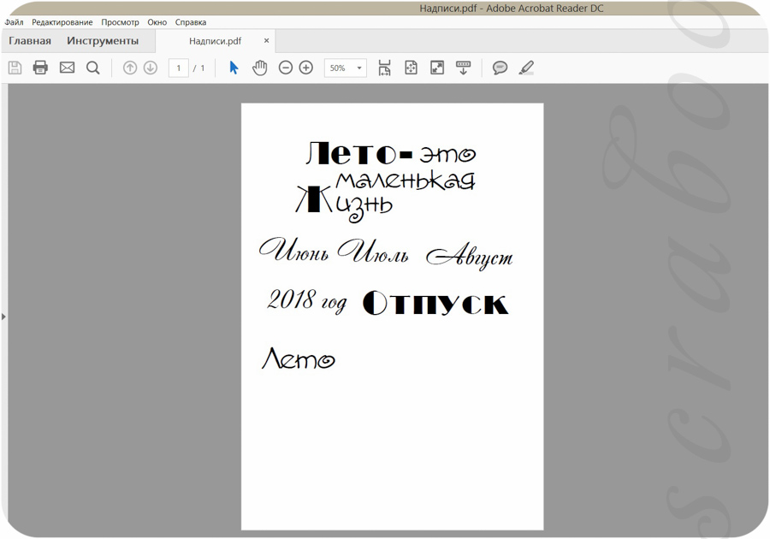Fit one full page to window
770x539 pixels.
pyautogui.click(x=411, y=68)
